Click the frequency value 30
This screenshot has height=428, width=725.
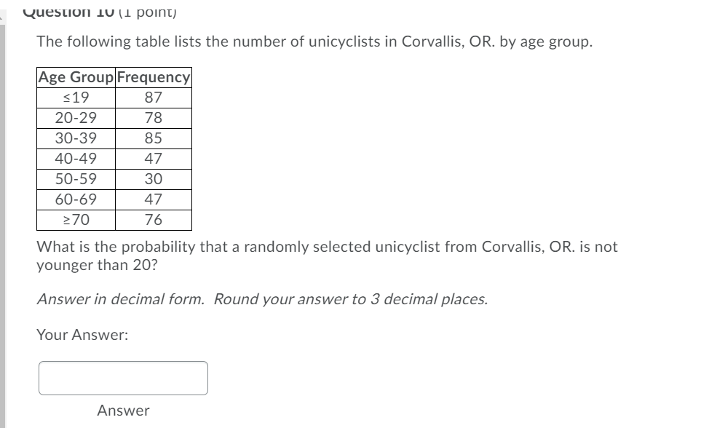153,179
